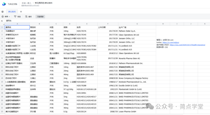
Task: Click the date cell 1988/6/17
Action: (x=108, y=82)
